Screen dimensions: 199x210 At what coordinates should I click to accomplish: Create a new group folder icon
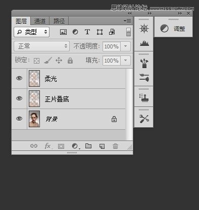tap(88, 146)
